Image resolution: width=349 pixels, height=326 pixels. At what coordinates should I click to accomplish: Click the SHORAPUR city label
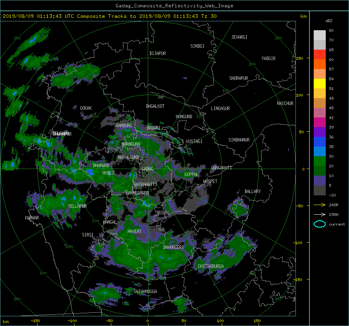click(x=238, y=78)
